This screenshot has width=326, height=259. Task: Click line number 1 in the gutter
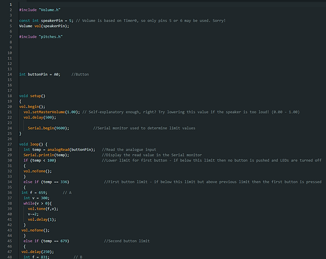pyautogui.click(x=10, y=4)
